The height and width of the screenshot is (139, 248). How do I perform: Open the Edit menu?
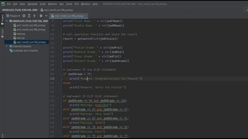[x=15, y=4]
